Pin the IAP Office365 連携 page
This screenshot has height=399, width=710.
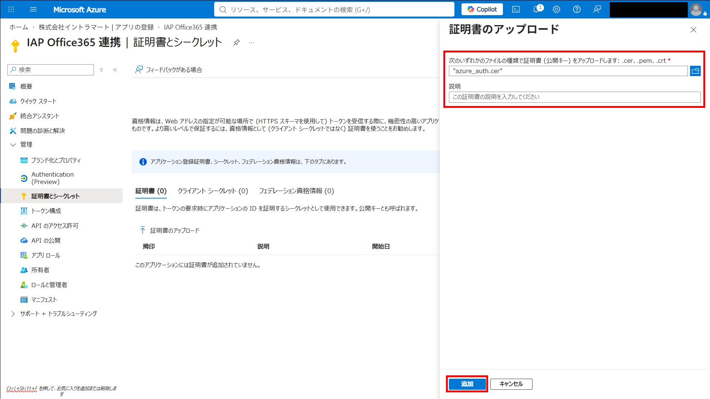coord(236,42)
